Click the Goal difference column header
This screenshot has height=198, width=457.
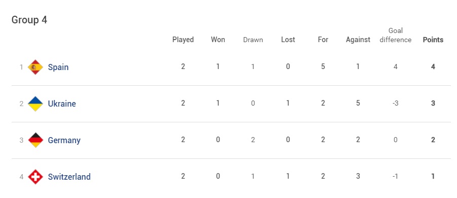tap(396, 35)
